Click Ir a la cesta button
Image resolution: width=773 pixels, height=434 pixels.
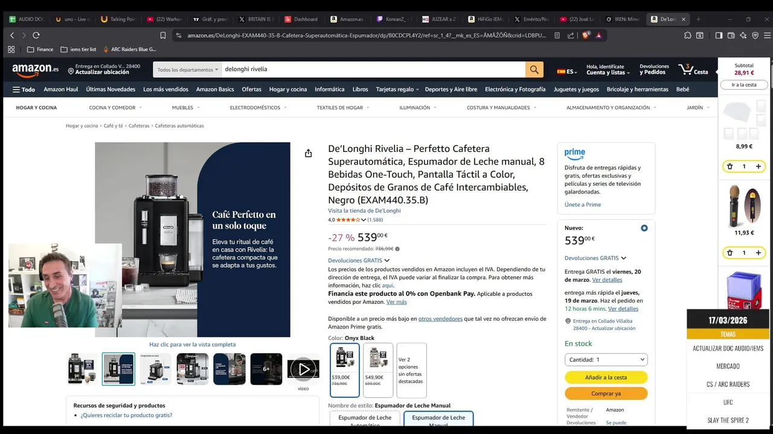pos(744,85)
